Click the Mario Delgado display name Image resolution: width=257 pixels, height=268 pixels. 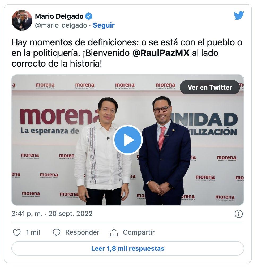(x=59, y=16)
